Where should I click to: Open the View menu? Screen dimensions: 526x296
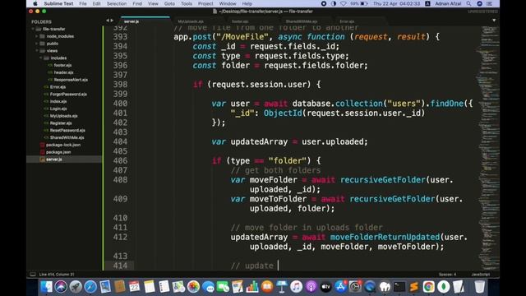click(153, 3)
